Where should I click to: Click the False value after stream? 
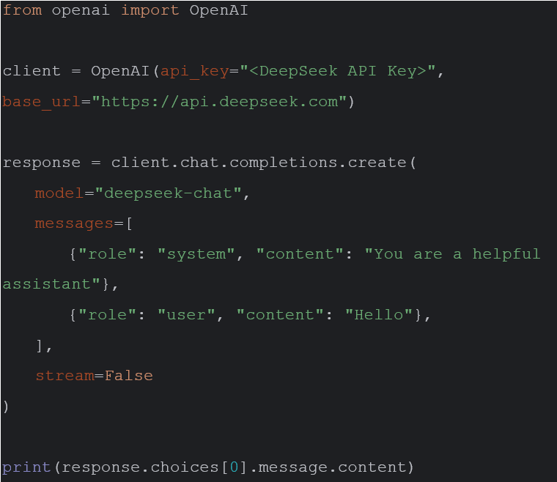tap(128, 376)
